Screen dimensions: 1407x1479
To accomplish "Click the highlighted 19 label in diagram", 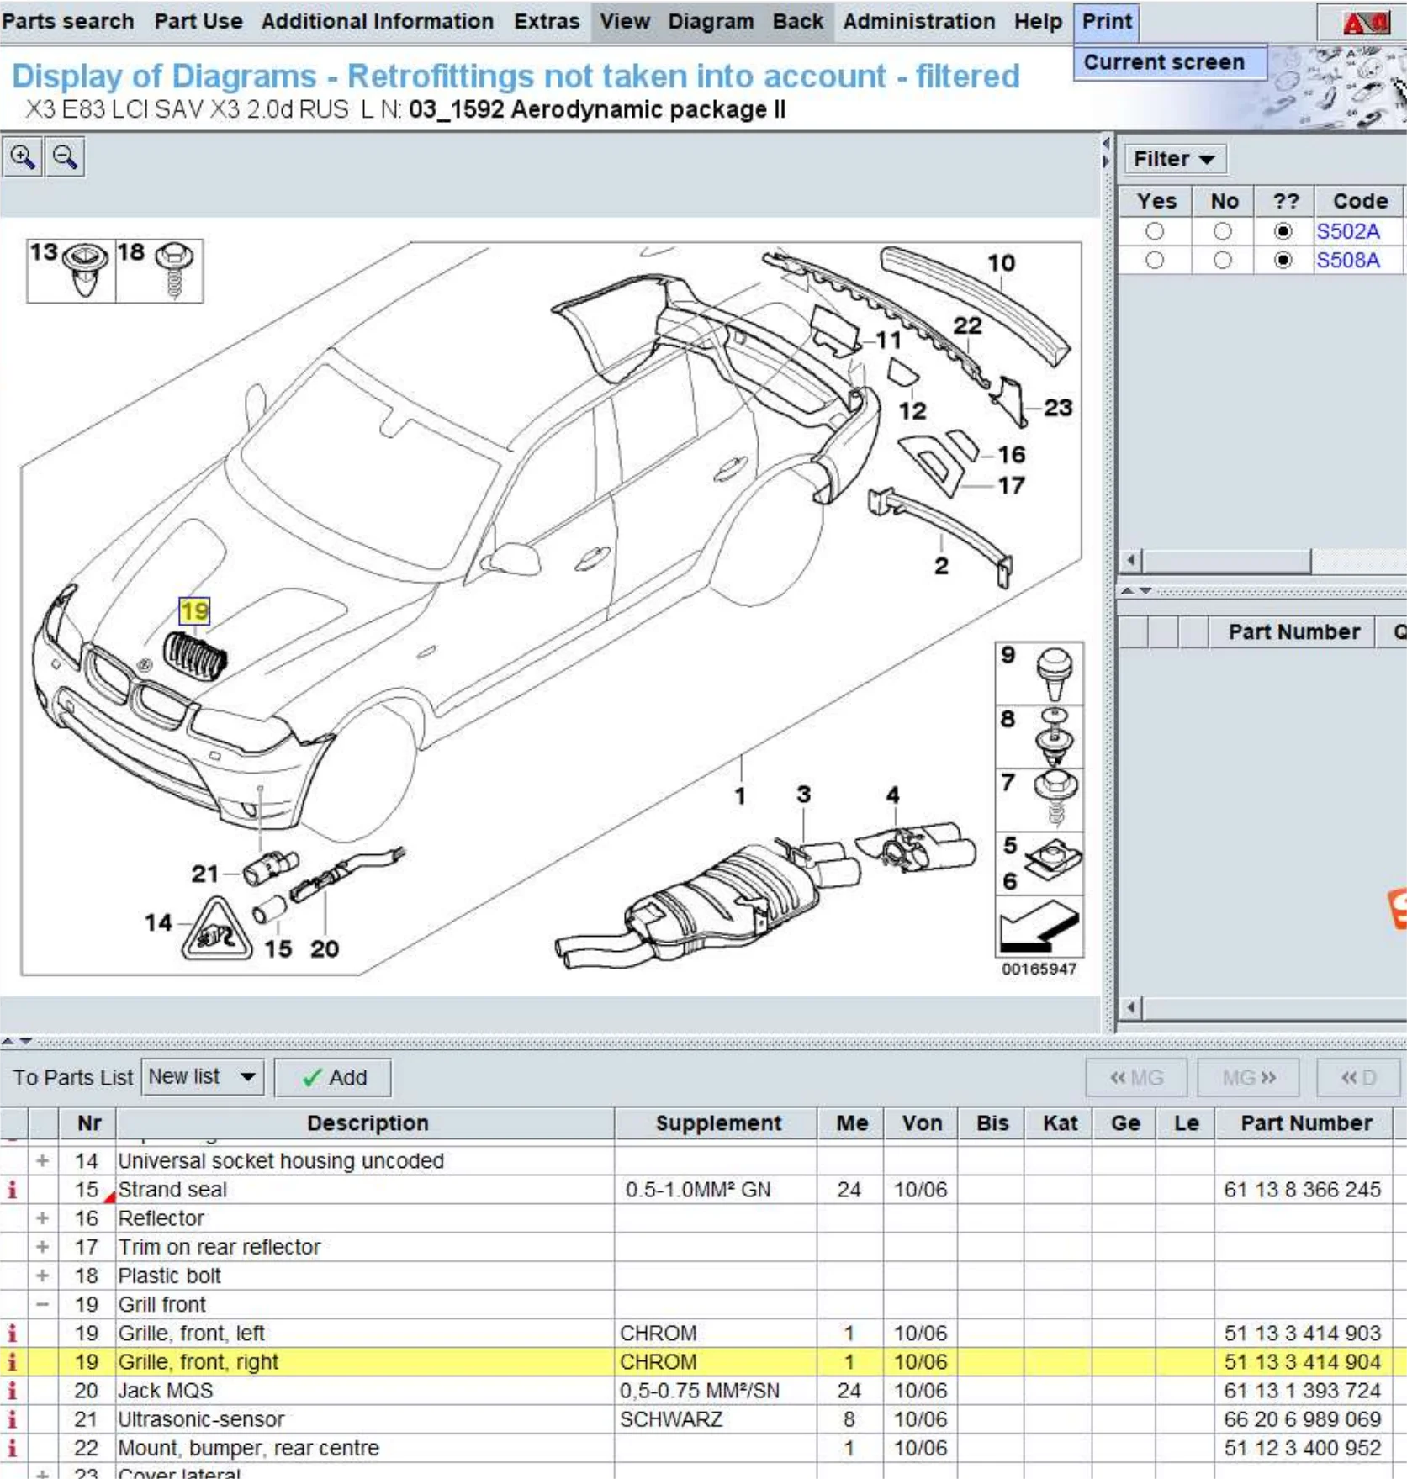I will 194,610.
